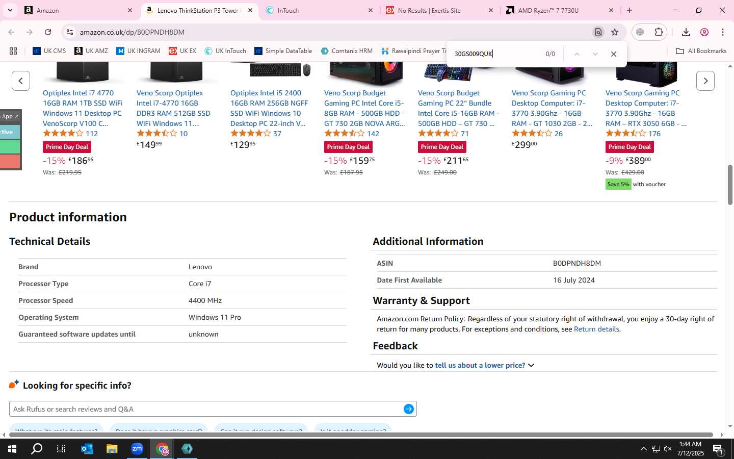
Task: Open Optiplex Intel i7 4770 product link
Action: coord(83,108)
